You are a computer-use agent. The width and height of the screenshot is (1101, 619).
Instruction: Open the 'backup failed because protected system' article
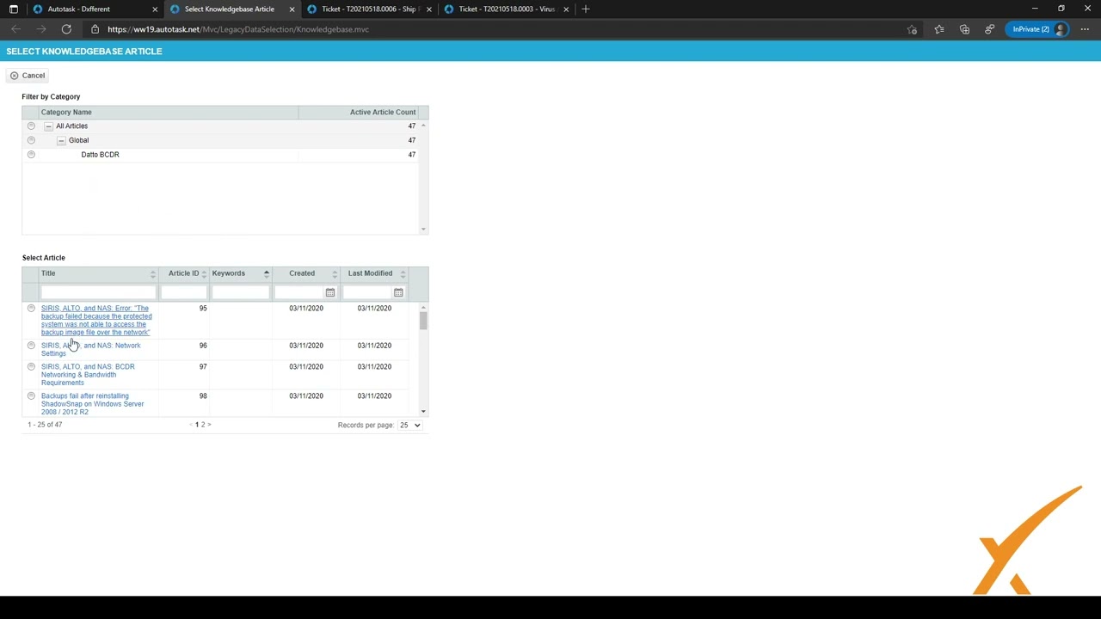[x=96, y=320]
